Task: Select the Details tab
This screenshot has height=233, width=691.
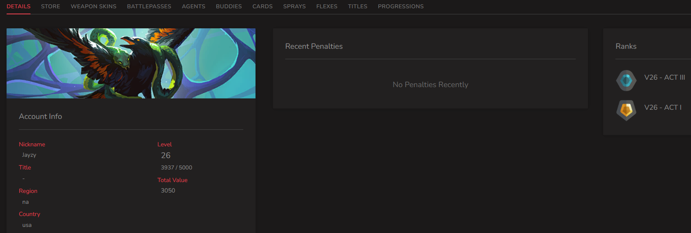Action: [18, 7]
